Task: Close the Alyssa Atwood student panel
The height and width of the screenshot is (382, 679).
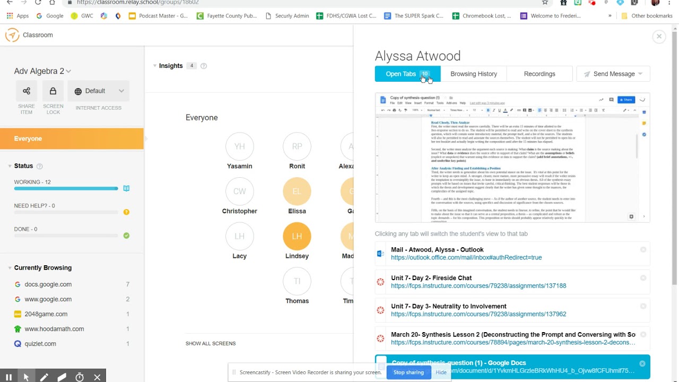Action: pos(659,36)
